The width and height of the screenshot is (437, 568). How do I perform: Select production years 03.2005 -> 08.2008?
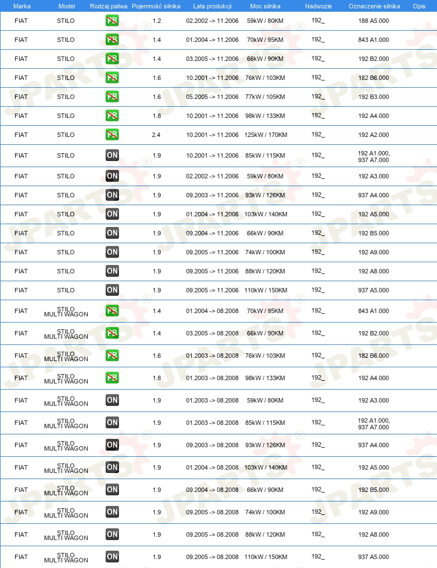click(212, 333)
